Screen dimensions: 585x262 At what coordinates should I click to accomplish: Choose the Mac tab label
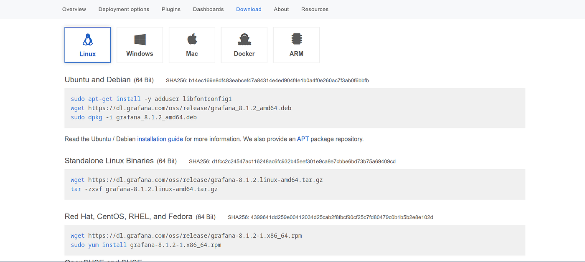tap(192, 54)
